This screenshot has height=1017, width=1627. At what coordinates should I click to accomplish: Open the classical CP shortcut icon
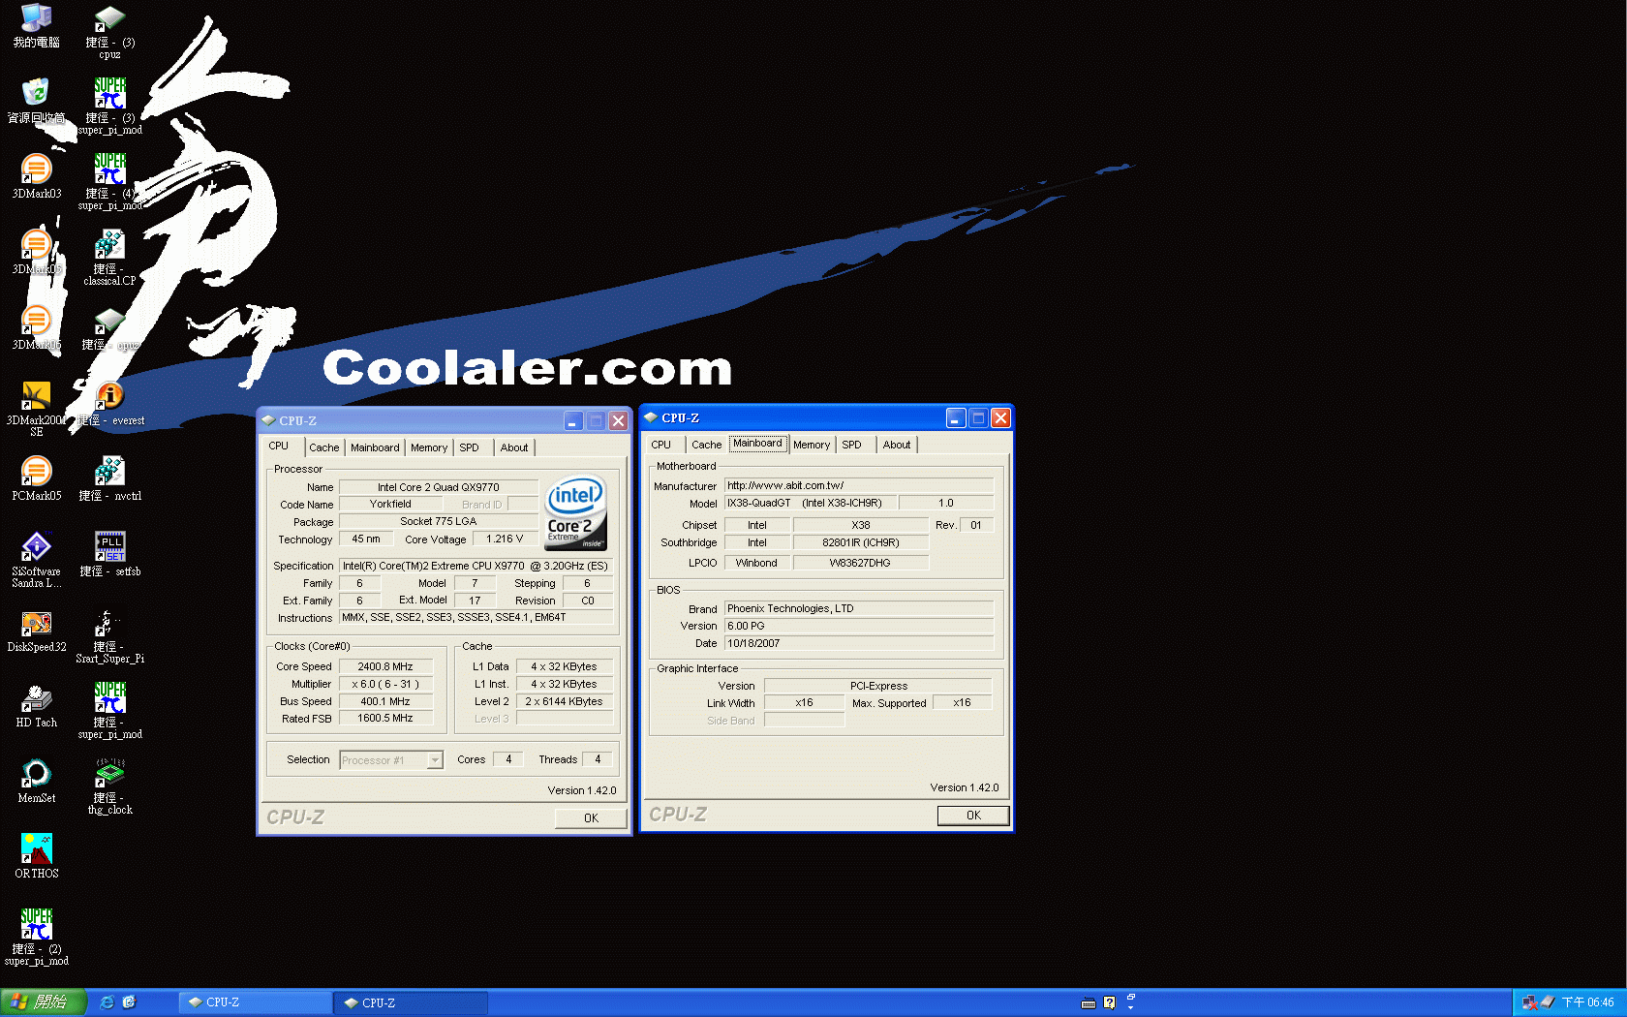[109, 258]
